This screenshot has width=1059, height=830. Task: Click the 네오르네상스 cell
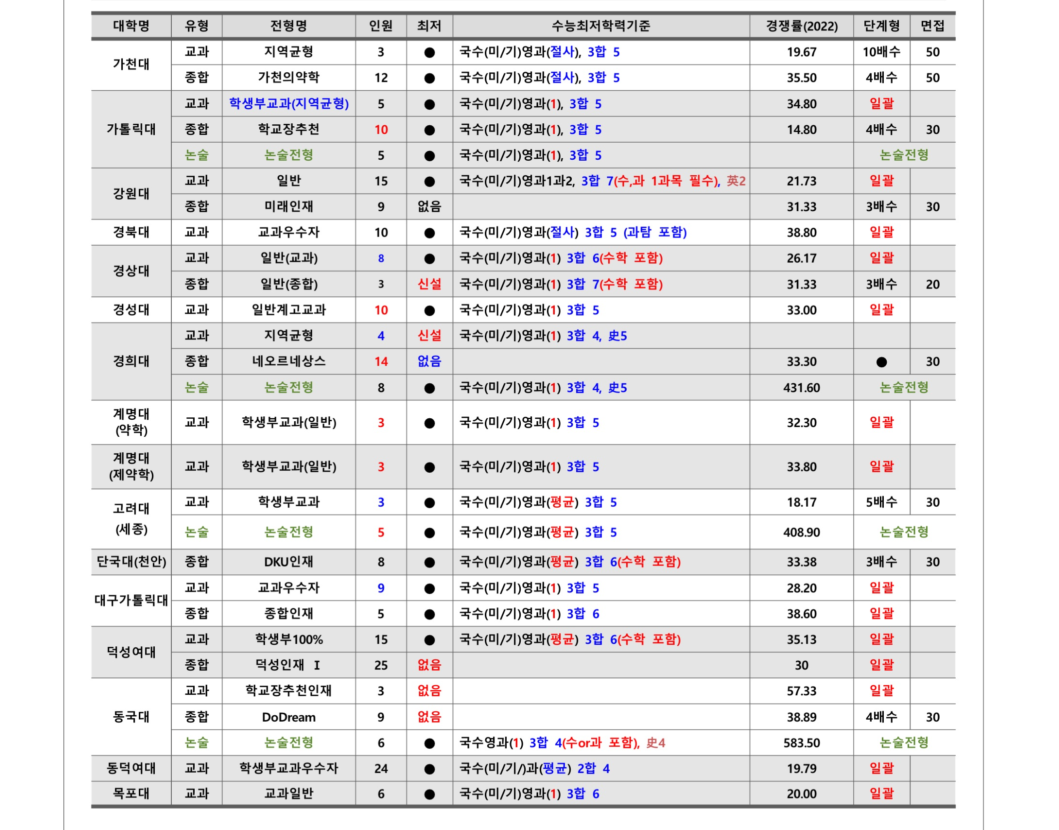click(289, 361)
